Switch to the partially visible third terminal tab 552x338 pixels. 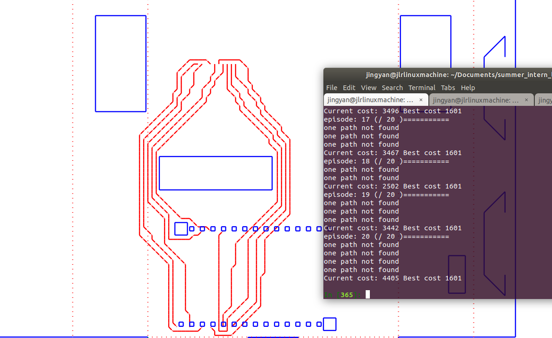(x=545, y=100)
